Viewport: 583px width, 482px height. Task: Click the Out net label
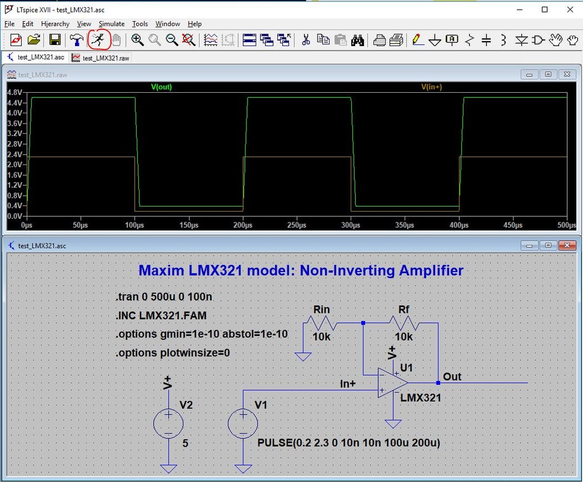(452, 377)
